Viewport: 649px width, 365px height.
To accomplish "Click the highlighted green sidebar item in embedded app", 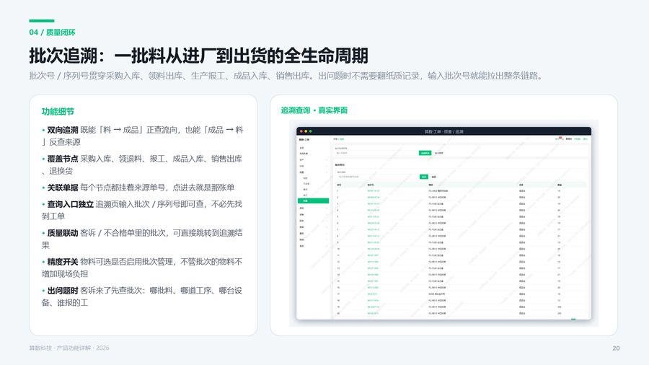I will [x=314, y=201].
